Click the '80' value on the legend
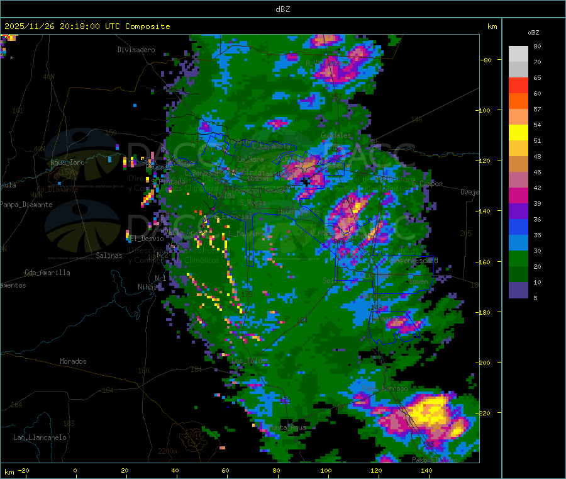The height and width of the screenshot is (479, 566). coord(537,46)
